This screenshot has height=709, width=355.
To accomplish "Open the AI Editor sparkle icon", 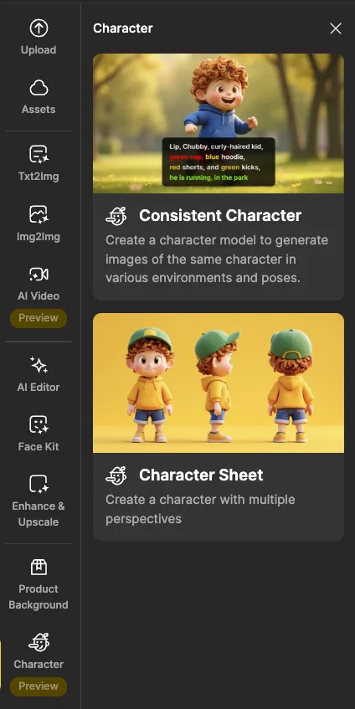I will [x=39, y=364].
